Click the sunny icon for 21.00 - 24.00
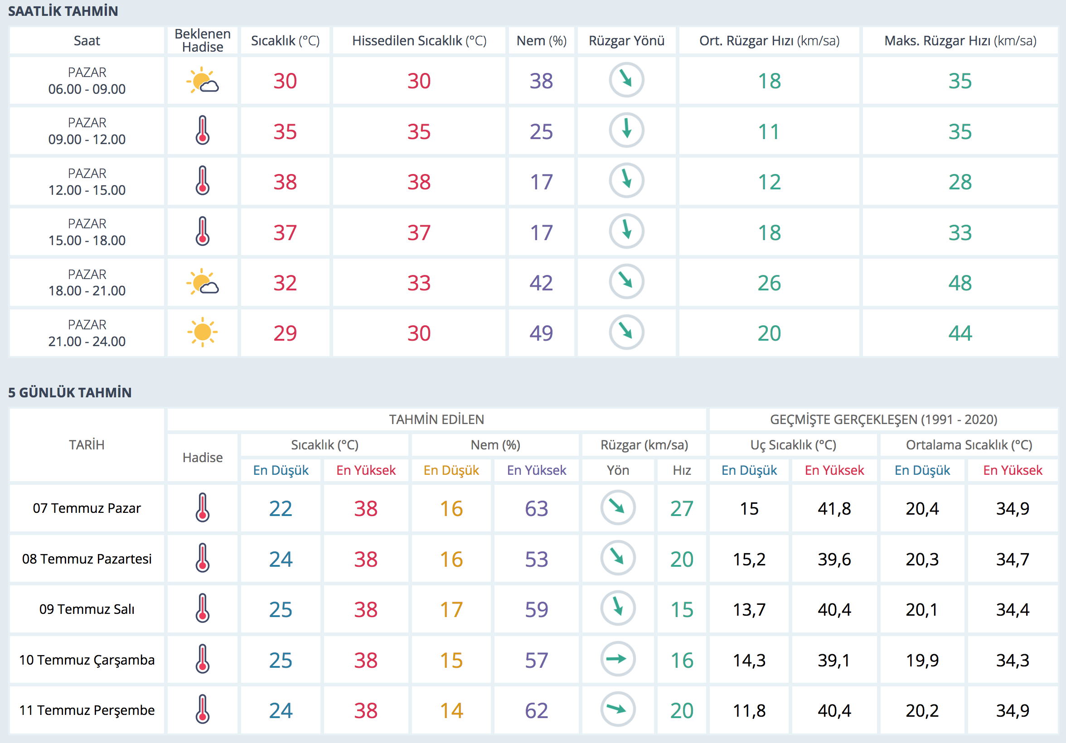This screenshot has height=743, width=1066. 203,332
